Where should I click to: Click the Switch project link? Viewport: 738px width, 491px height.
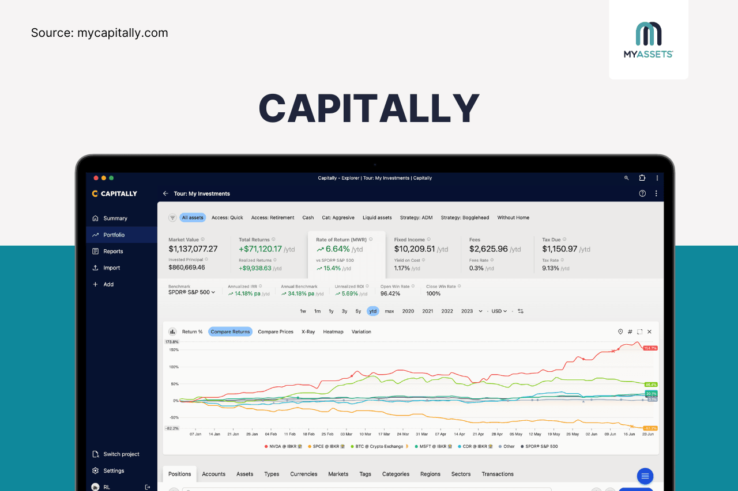(x=121, y=454)
